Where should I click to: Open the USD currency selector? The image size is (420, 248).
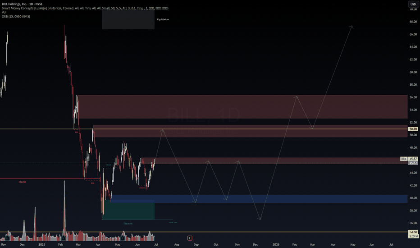tap(413, 4)
